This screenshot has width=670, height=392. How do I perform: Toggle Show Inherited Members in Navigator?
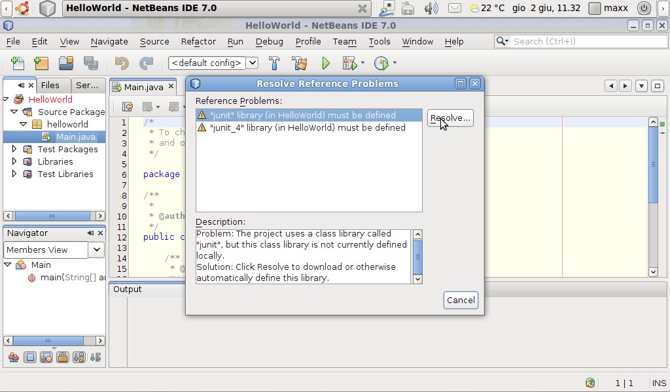pos(14,357)
